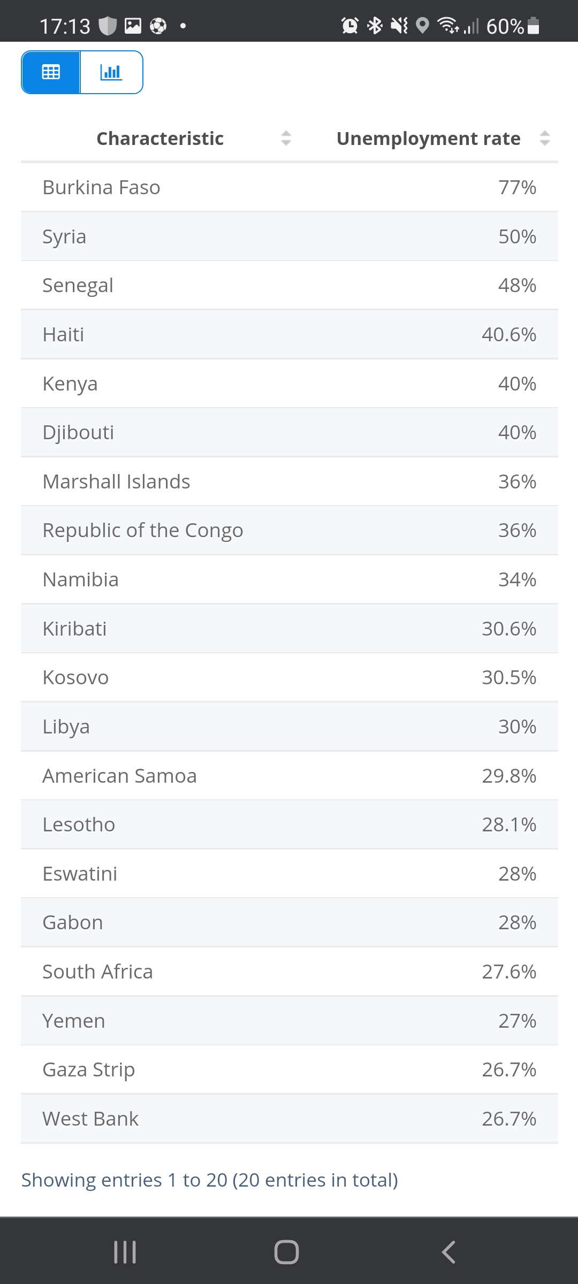Switch to bar chart view toggle
This screenshot has height=1284, width=578.
(x=111, y=72)
